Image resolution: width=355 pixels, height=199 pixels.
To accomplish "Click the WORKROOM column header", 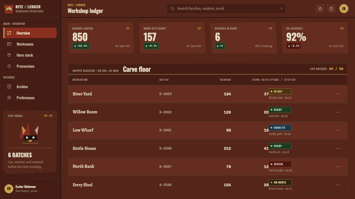I will coord(80,80).
